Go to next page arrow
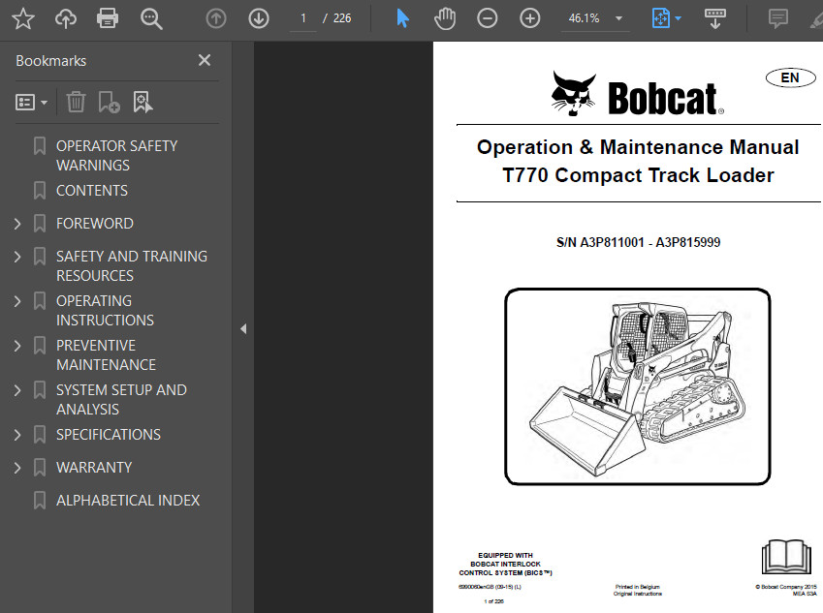 [258, 18]
